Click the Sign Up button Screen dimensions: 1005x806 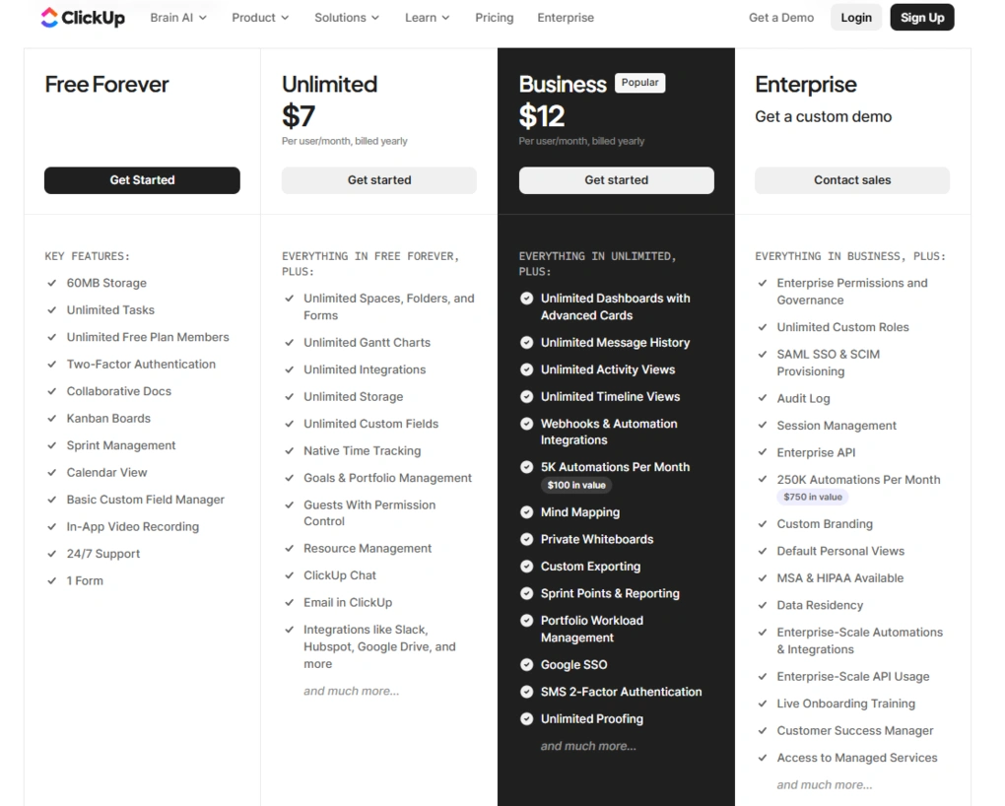pyautogui.click(x=921, y=18)
